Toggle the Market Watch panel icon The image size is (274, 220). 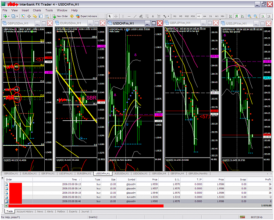click(x=23, y=16)
